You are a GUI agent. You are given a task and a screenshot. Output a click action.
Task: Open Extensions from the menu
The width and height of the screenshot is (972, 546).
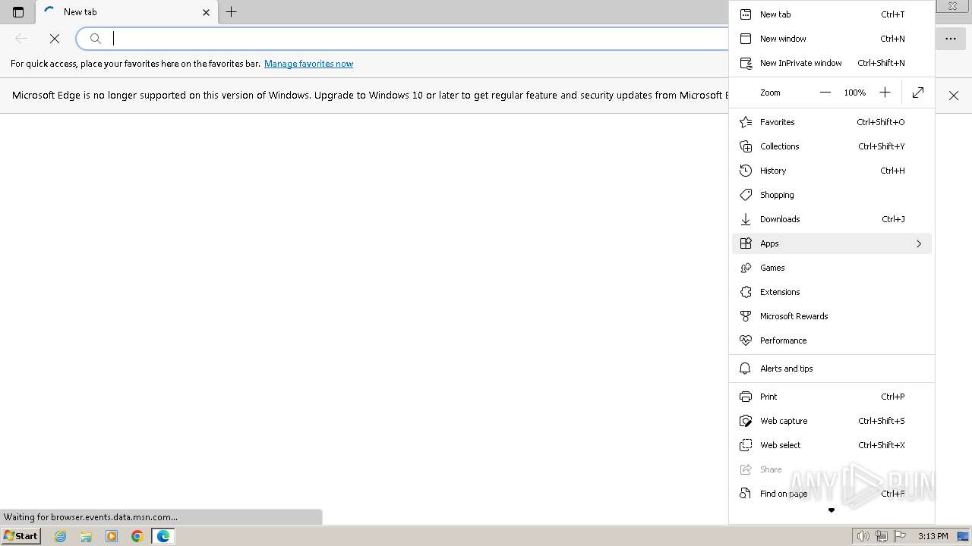pyautogui.click(x=832, y=292)
